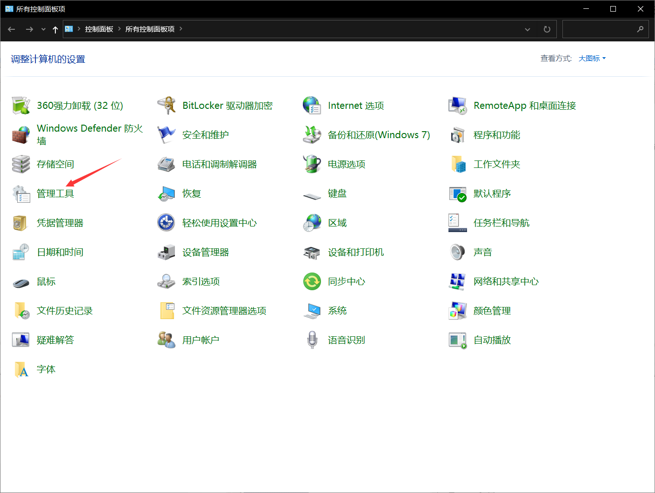Image resolution: width=655 pixels, height=493 pixels.
Task: Open the 管理工具 icon
Action: click(x=21, y=193)
